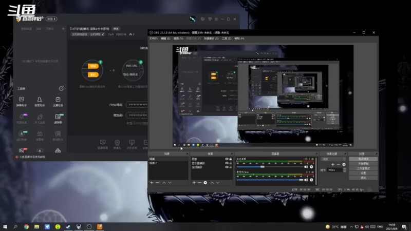Image resolution: width=411 pixels, height=231 pixels.
Task: Open the scene transition type dropdown
Action: point(333,159)
